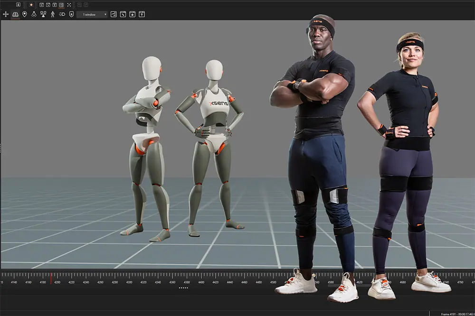The height and width of the screenshot is (316, 475).
Task: Click the position marker tool icon
Action: (x=24, y=15)
